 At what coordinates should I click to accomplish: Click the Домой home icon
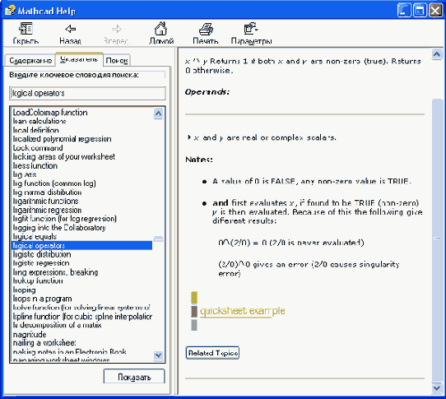tap(160, 29)
